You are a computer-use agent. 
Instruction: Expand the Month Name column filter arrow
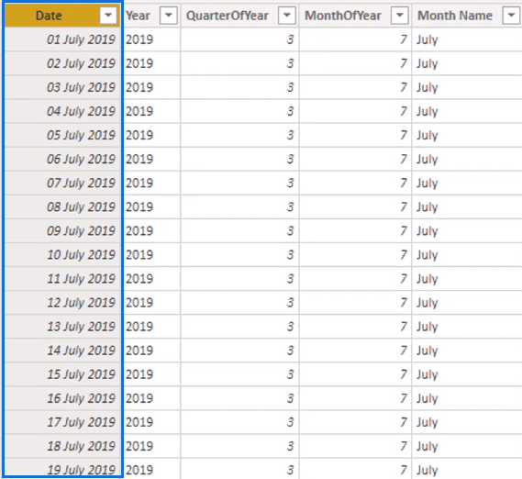tap(511, 16)
